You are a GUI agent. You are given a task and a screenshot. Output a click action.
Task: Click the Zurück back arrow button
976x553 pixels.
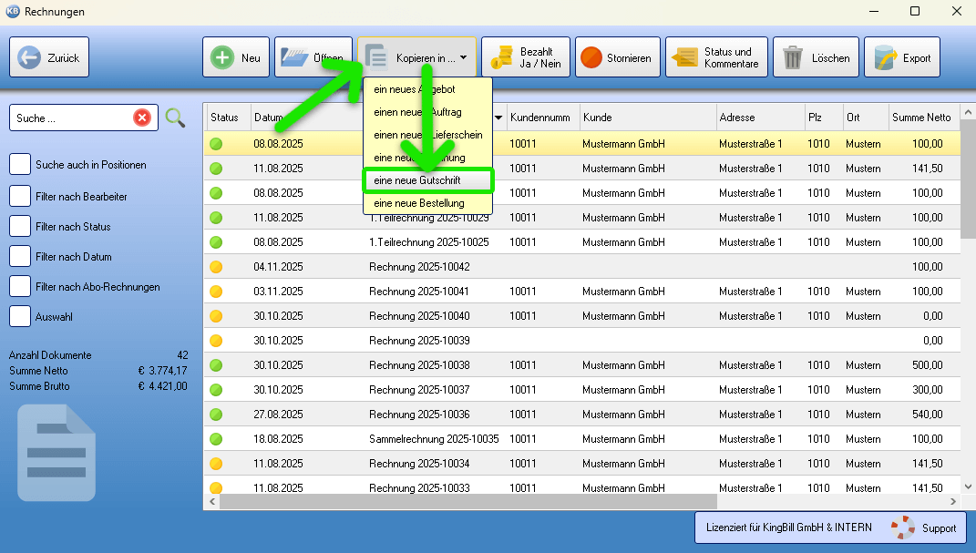point(49,57)
